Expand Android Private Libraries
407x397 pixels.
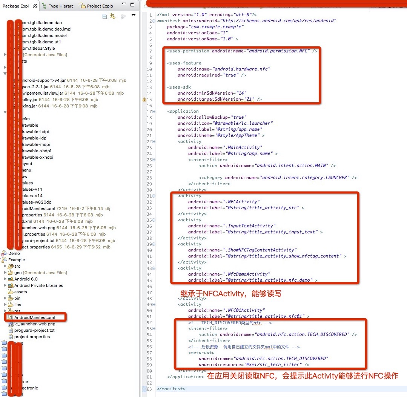pyautogui.click(x=5, y=285)
